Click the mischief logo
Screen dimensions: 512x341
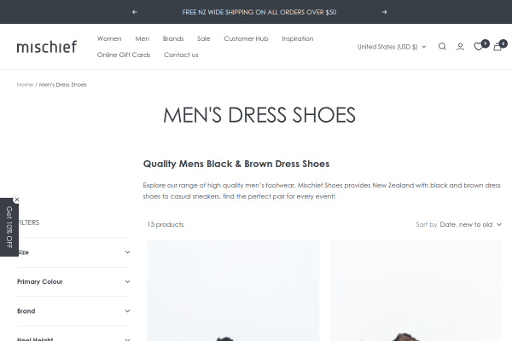[x=46, y=47]
